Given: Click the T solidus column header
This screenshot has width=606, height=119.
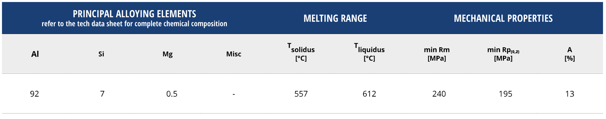Looking at the screenshot, I should [x=301, y=52].
